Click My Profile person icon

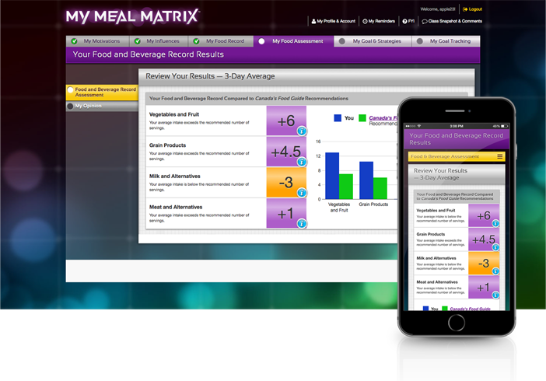point(313,21)
